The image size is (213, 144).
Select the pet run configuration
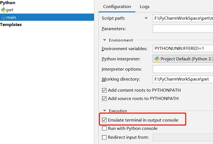pos(10,10)
